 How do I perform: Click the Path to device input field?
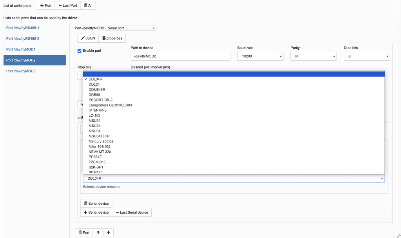[180, 56]
